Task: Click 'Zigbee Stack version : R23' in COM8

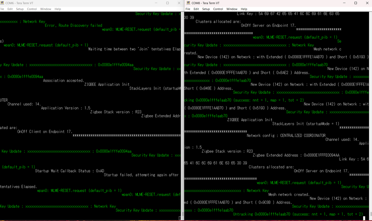Action: tap(227, 151)
